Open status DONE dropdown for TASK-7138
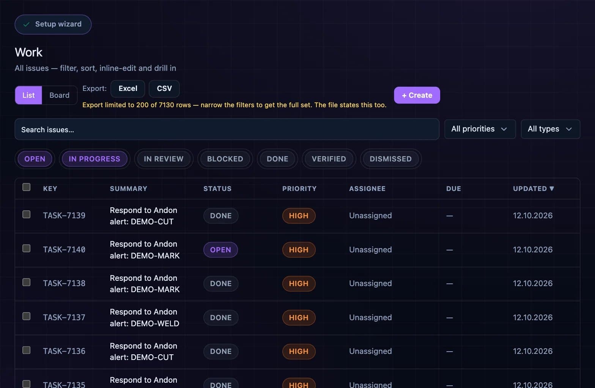 coord(221,283)
